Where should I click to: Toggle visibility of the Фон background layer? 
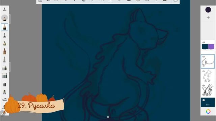point(204,100)
